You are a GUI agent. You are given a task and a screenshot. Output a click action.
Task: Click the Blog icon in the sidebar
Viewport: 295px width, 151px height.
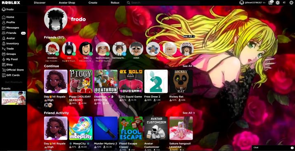(x=4, y=64)
